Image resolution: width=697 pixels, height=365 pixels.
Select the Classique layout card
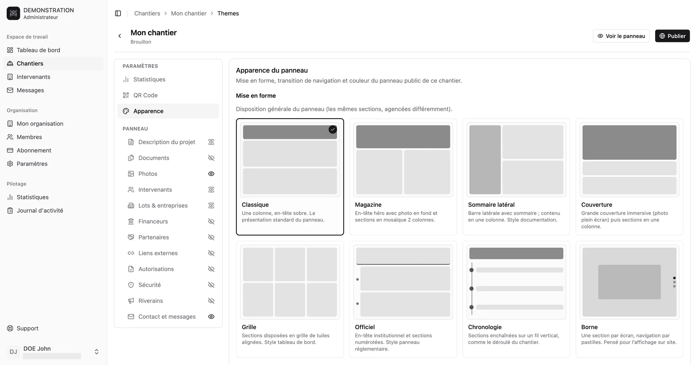tap(290, 177)
